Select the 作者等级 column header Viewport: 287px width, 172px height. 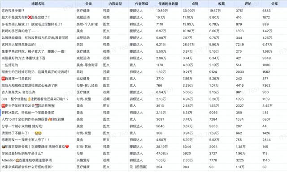142,4
